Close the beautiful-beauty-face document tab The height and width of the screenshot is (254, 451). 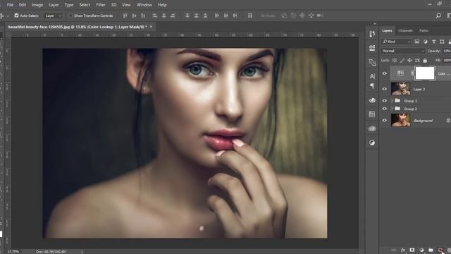tap(151, 27)
